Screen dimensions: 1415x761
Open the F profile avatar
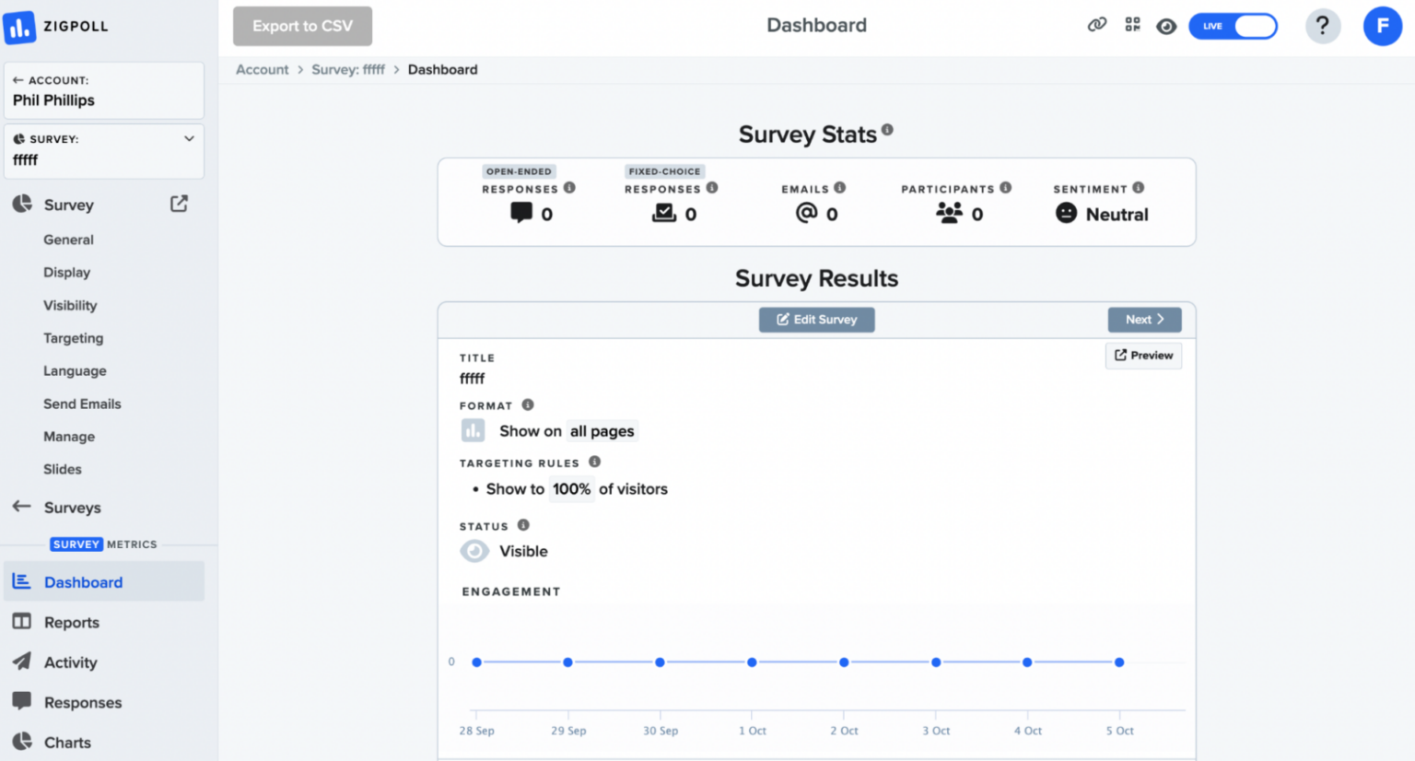pyautogui.click(x=1382, y=26)
